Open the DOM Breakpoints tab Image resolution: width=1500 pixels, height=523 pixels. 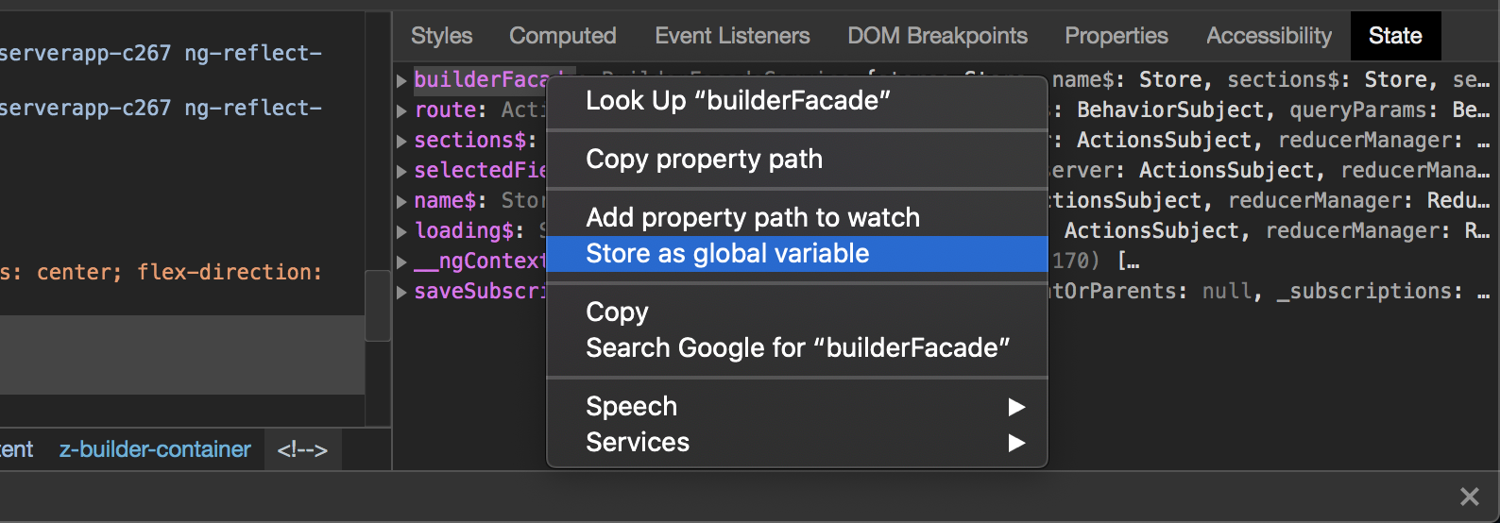937,36
